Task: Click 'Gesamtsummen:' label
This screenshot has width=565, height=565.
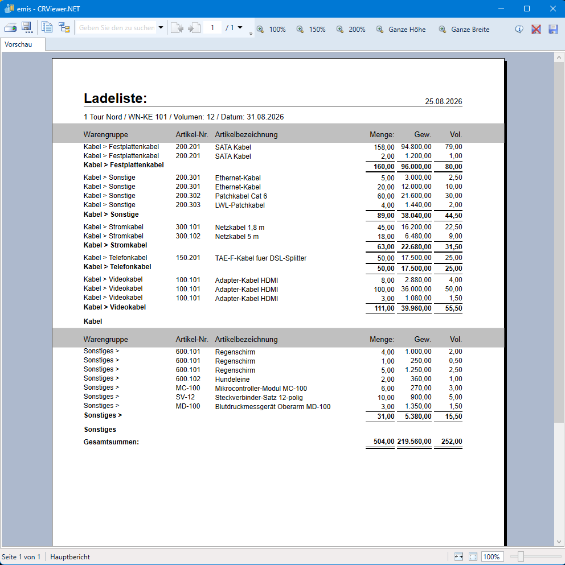Action: click(111, 442)
